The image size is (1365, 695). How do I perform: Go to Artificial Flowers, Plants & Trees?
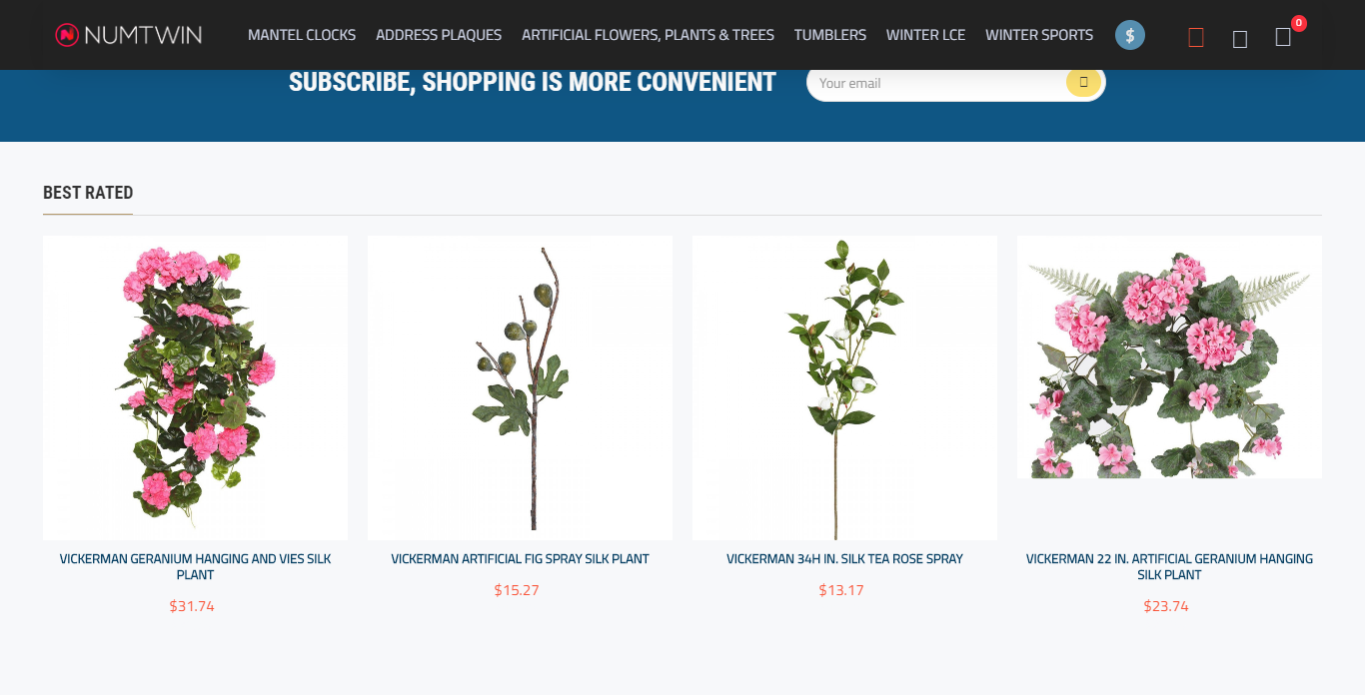[x=648, y=35]
